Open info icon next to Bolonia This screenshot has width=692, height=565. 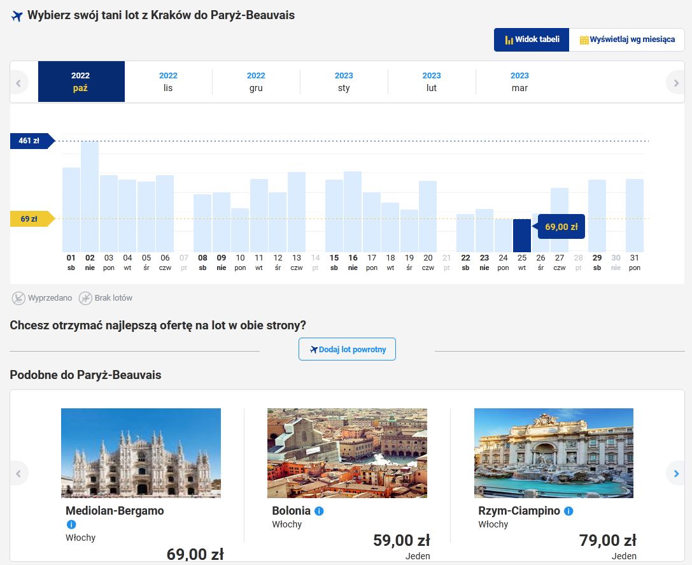coord(318,511)
